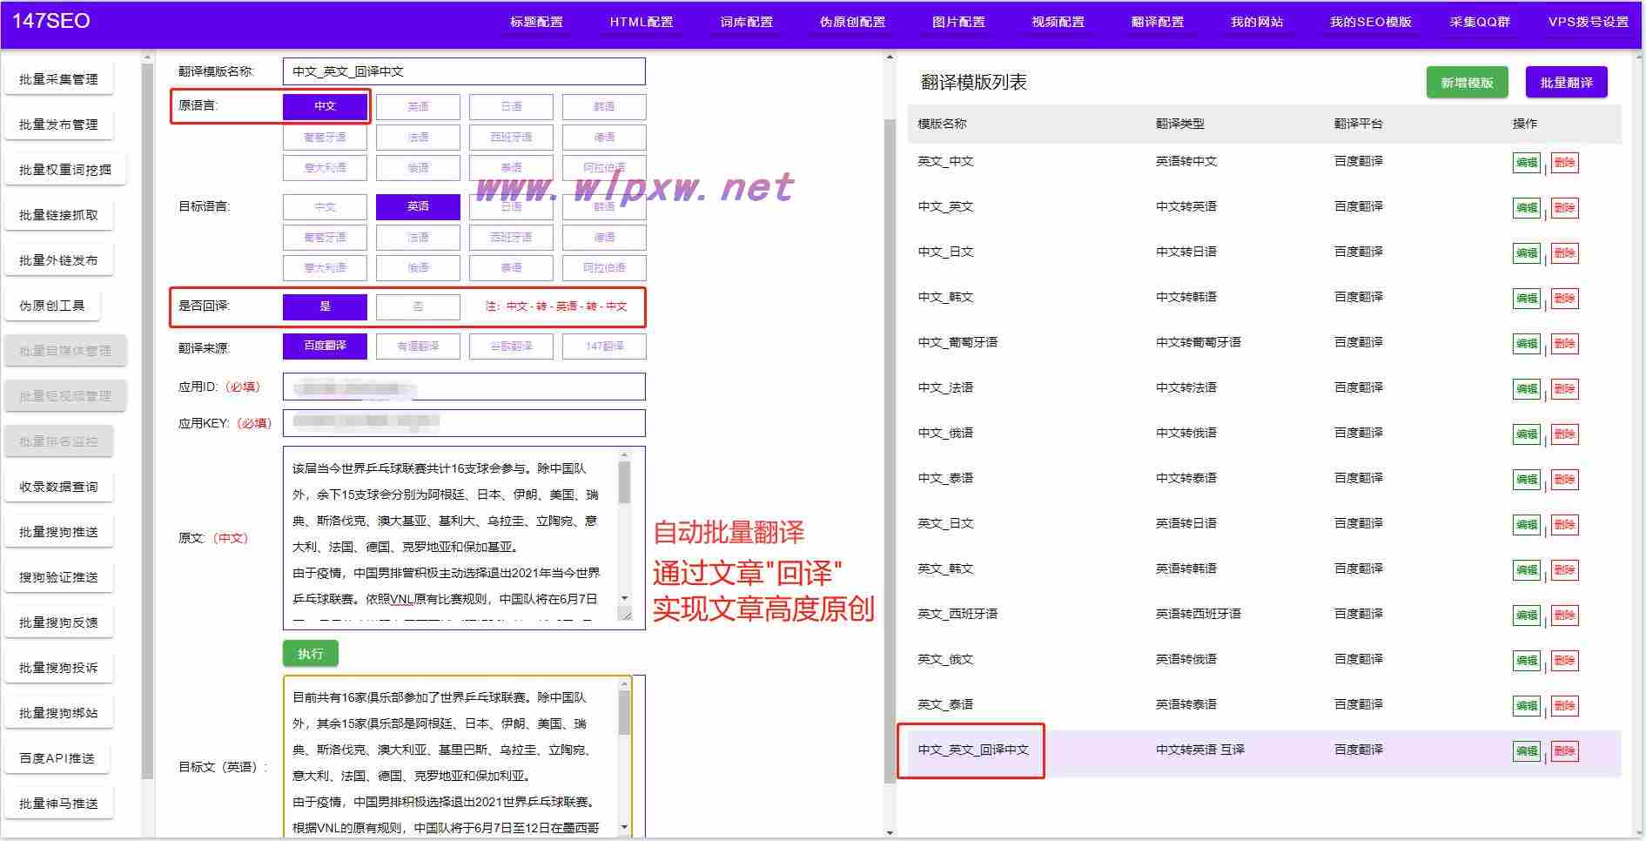Open 批量外链发布 in the sidebar

[x=58, y=260]
